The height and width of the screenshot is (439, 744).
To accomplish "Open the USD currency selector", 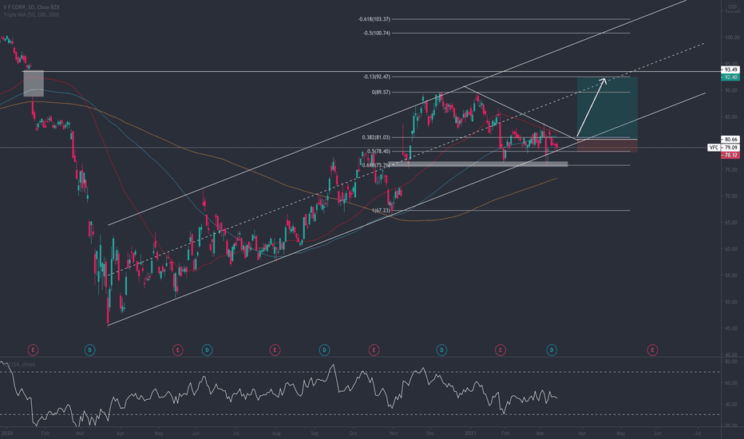I will pos(732,7).
